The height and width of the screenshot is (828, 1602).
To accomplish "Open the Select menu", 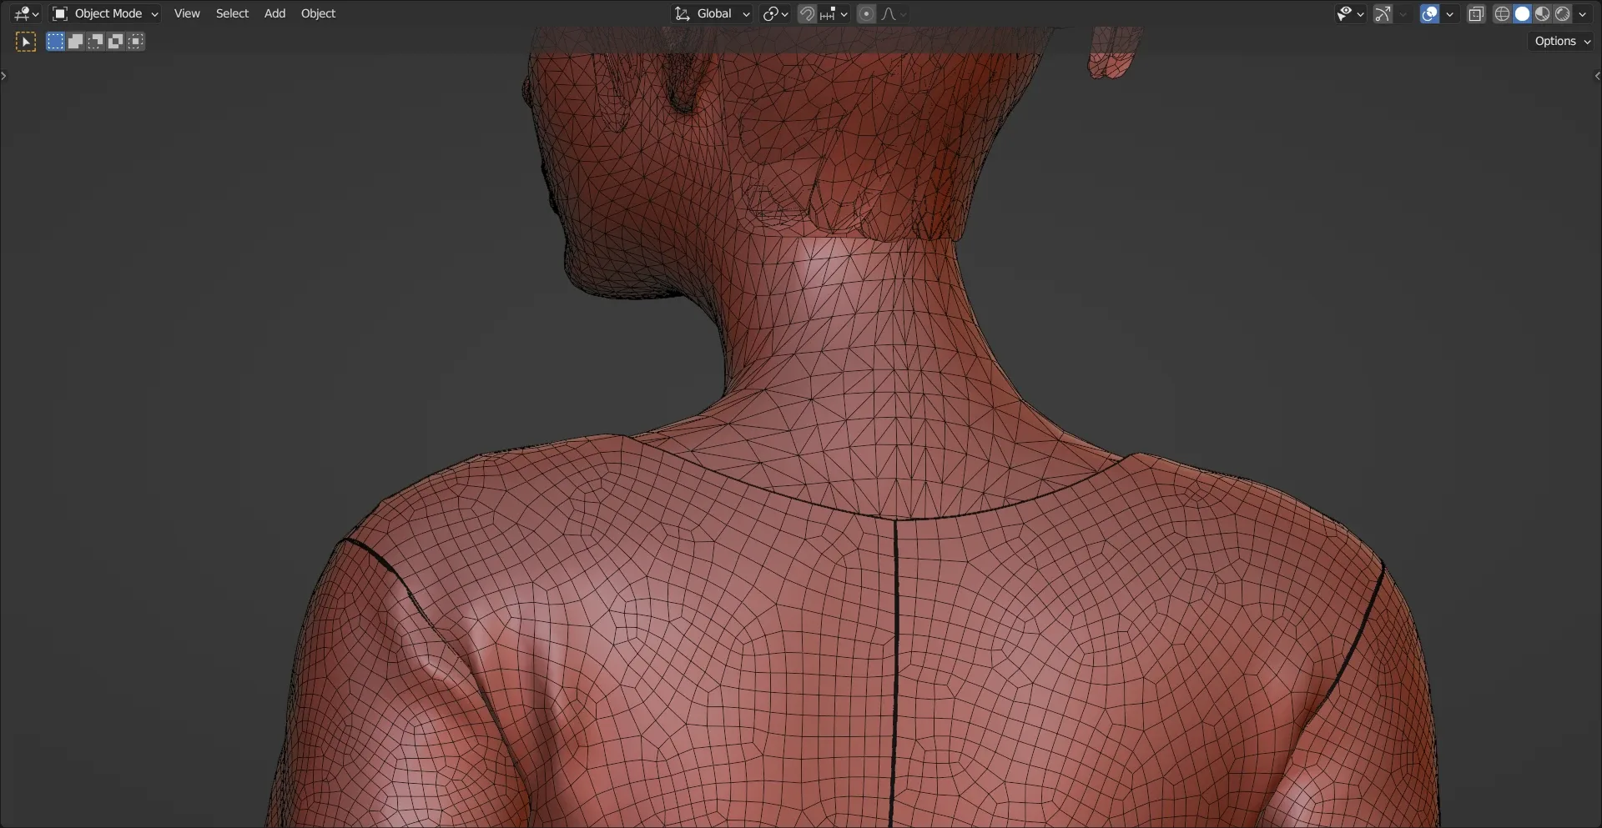I will 232,13.
